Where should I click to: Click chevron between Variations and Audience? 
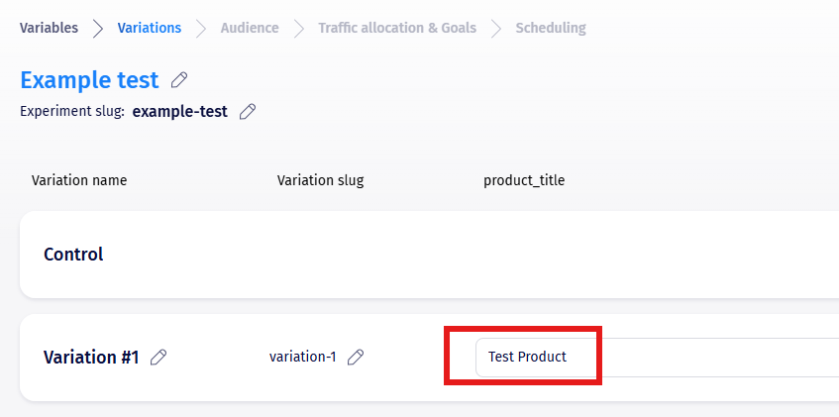tap(201, 28)
